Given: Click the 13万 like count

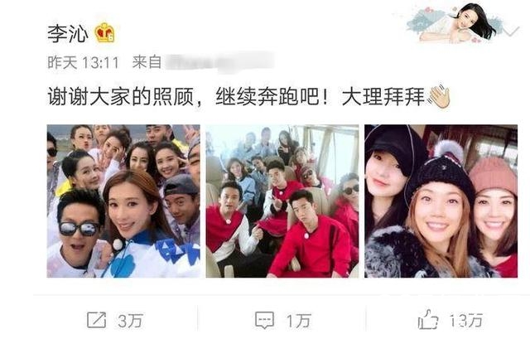Looking at the screenshot, I should point(465,320).
